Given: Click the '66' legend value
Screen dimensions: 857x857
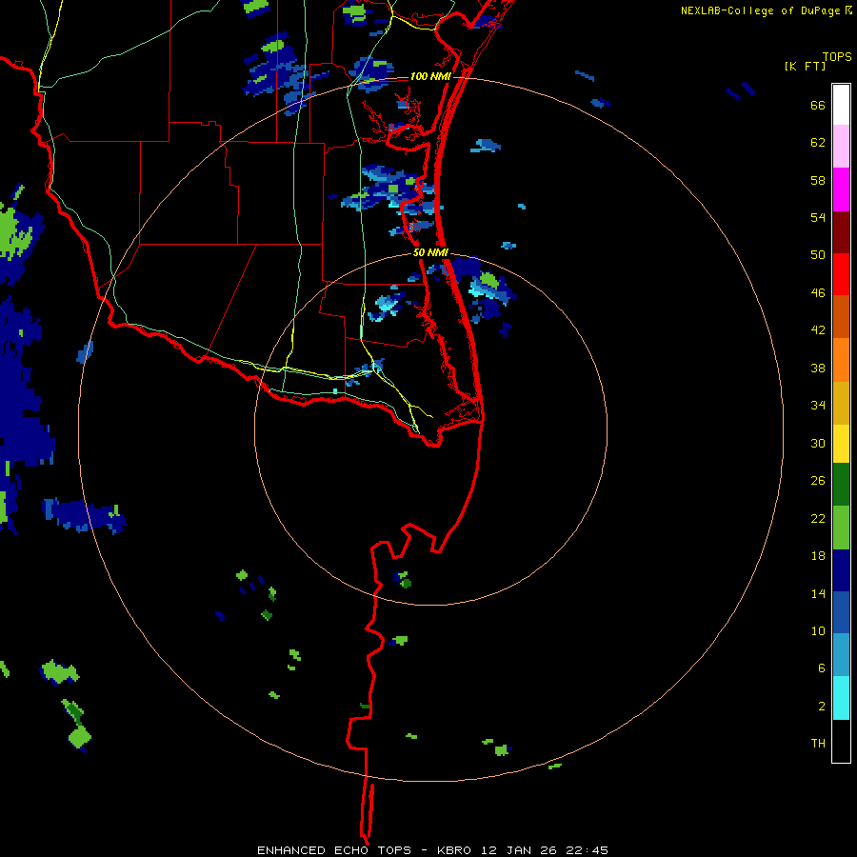Looking at the screenshot, I should click(818, 105).
